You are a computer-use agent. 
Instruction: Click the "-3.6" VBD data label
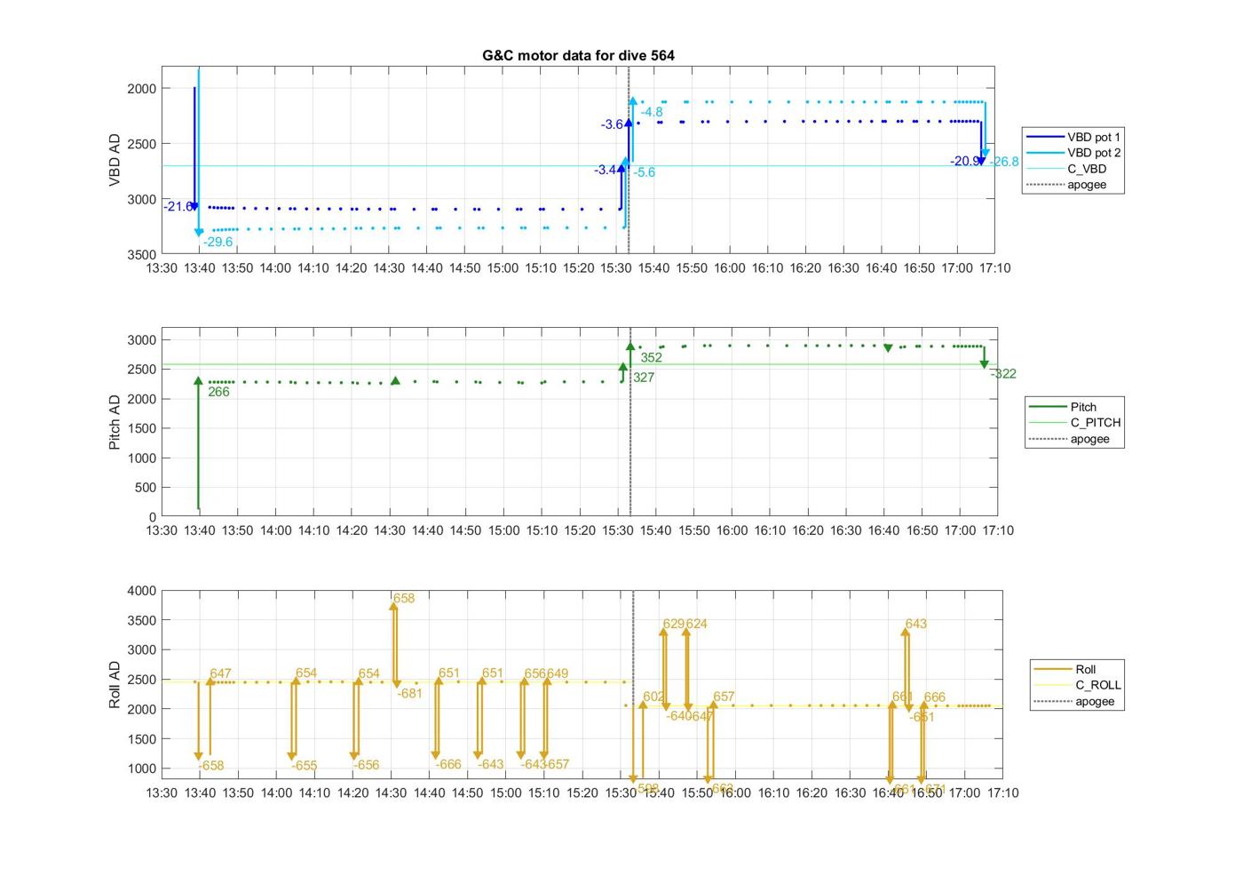pos(612,124)
